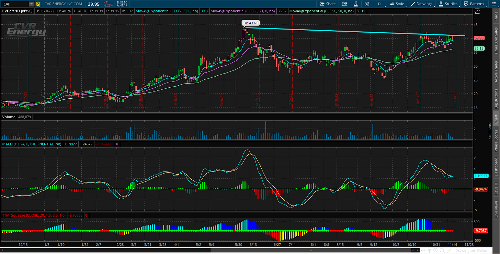The height and width of the screenshot is (254, 500).
Task: Open the Patterns dropdown menu
Action: 474,4
